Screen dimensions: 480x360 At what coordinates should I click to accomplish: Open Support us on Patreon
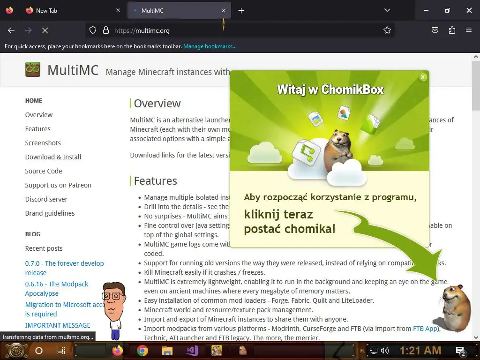(x=58, y=185)
